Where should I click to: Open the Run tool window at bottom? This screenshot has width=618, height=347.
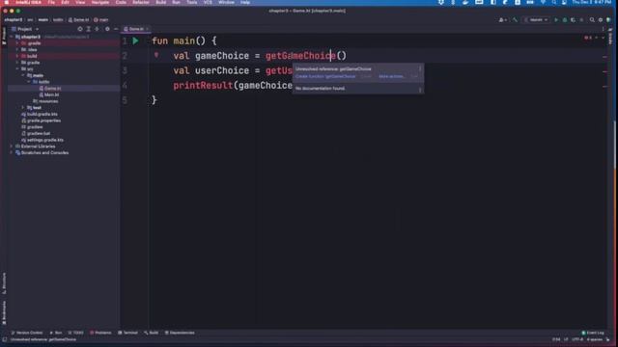[56, 333]
